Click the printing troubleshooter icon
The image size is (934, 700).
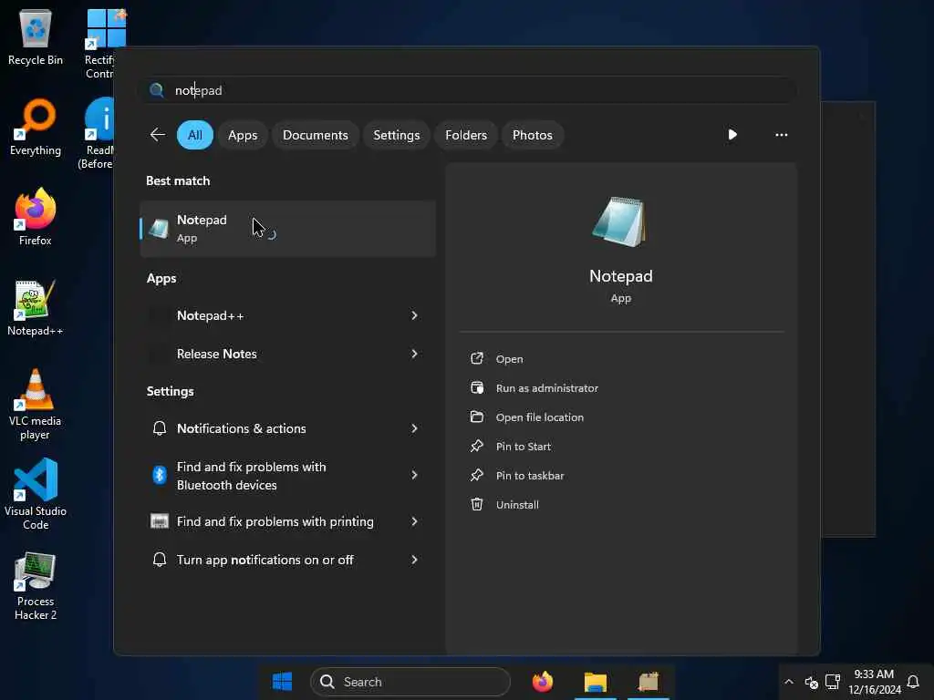pyautogui.click(x=159, y=521)
